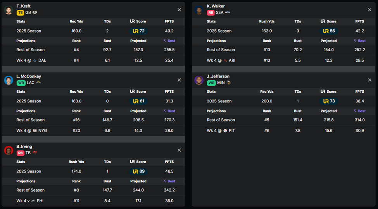Open B. Irving's player avatar
This screenshot has width=378, height=209.
pyautogui.click(x=9, y=150)
